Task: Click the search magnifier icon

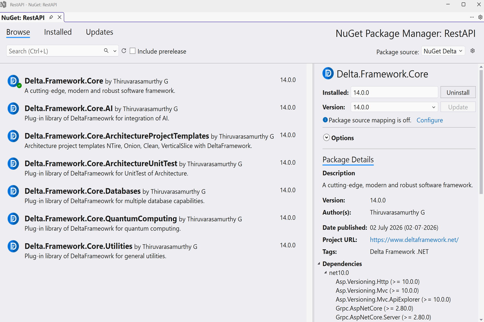Action: coord(106,51)
